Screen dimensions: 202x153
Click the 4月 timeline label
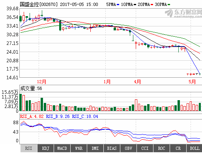[137, 82]
